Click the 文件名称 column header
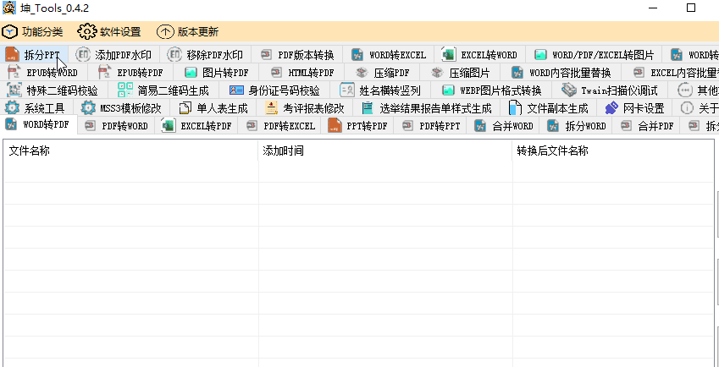The width and height of the screenshot is (719, 367). [x=130, y=151]
